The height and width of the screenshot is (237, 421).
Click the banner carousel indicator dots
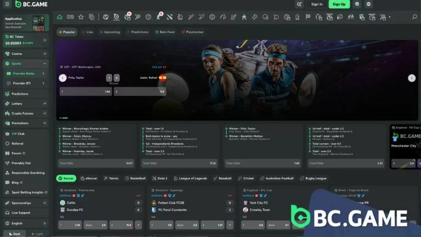click(64, 118)
